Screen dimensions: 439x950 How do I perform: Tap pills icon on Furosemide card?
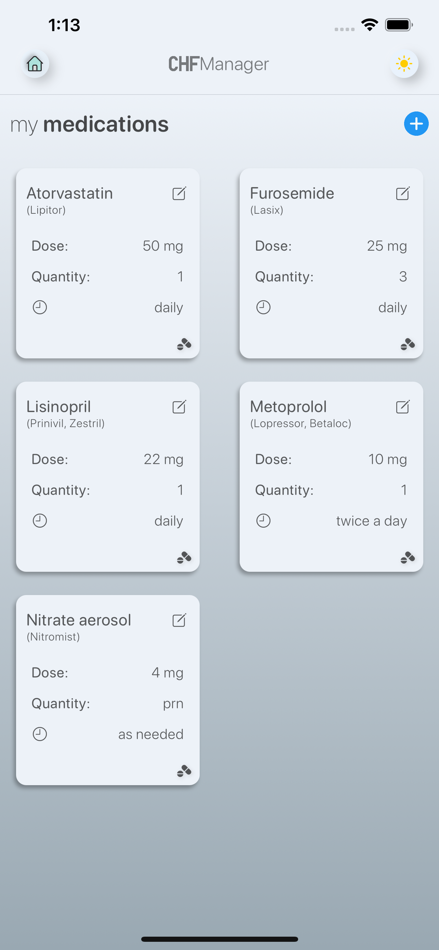click(407, 344)
